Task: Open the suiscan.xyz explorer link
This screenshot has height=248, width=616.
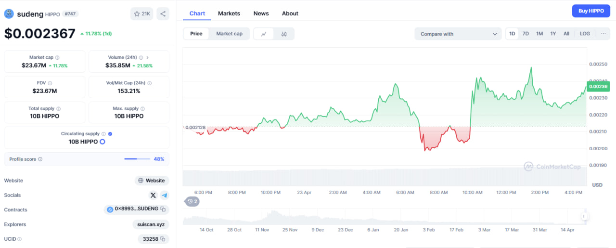Action: pos(151,224)
